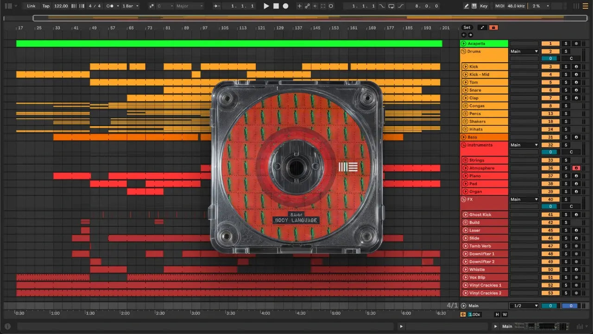
Task: Click the Drums track volume value field
Action: pyautogui.click(x=550, y=58)
